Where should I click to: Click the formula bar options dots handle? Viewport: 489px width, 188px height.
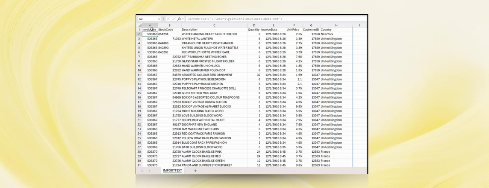tap(163, 19)
